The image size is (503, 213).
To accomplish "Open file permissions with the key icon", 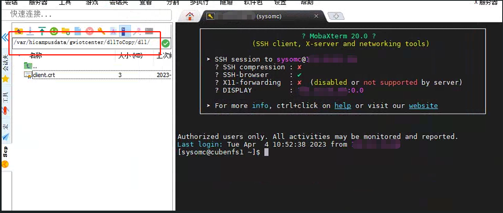I will (101, 31).
